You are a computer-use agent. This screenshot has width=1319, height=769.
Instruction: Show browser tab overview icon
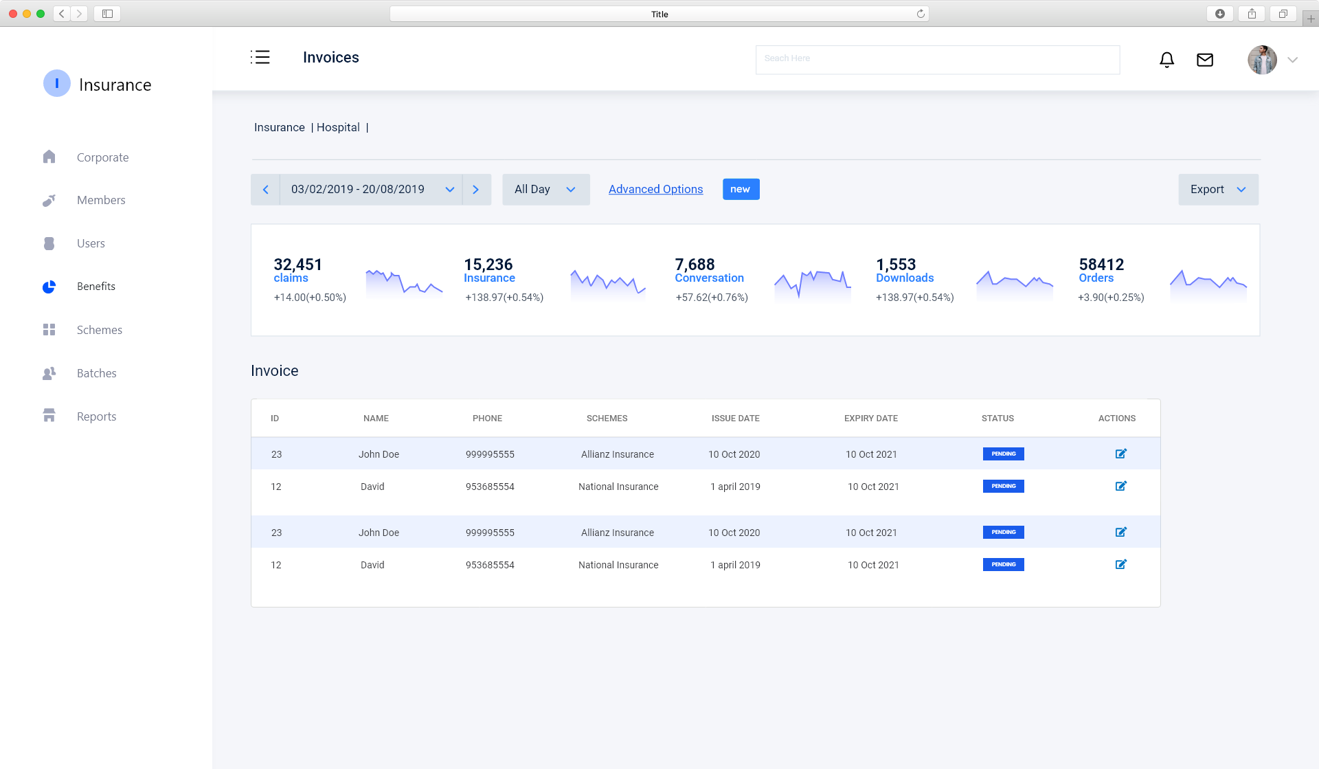(1283, 14)
